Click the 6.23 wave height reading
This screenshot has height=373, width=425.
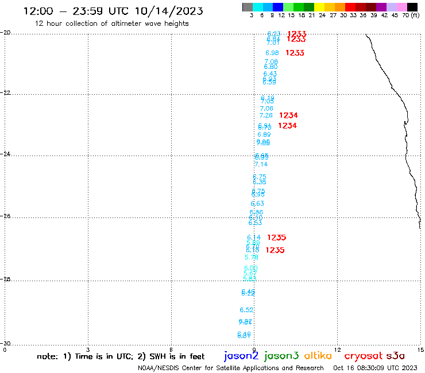click(274, 34)
